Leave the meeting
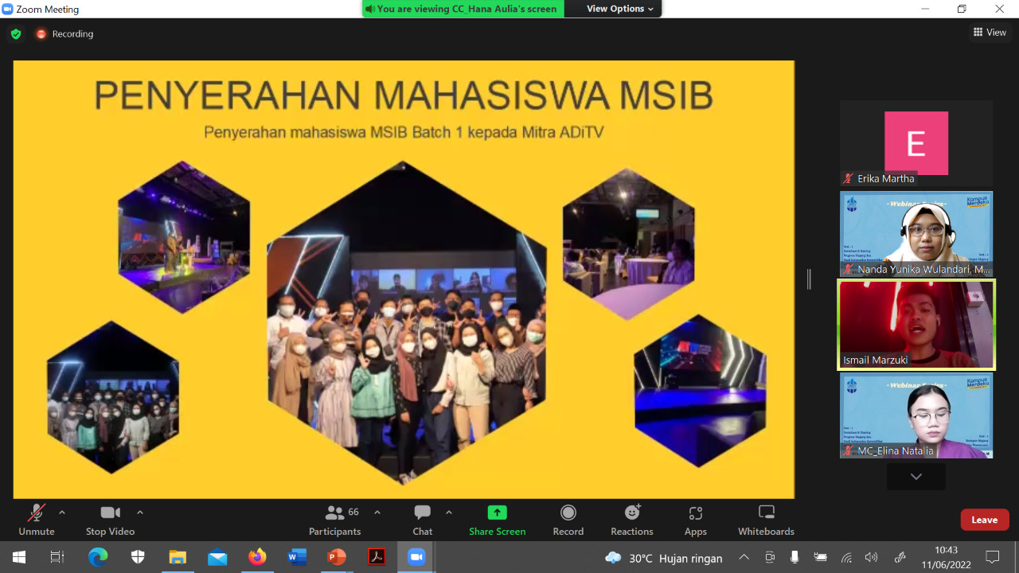Image resolution: width=1019 pixels, height=573 pixels. (x=985, y=520)
